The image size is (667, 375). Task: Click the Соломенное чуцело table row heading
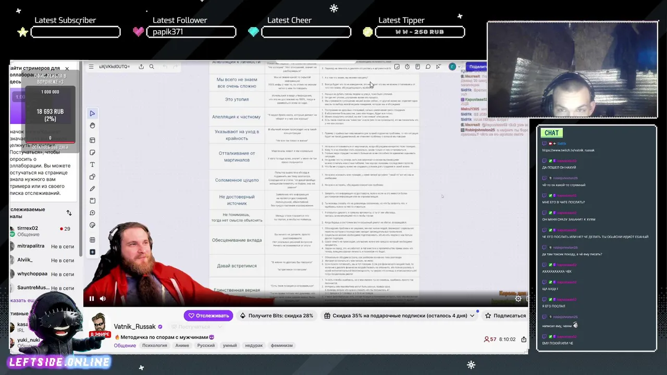coord(237,180)
